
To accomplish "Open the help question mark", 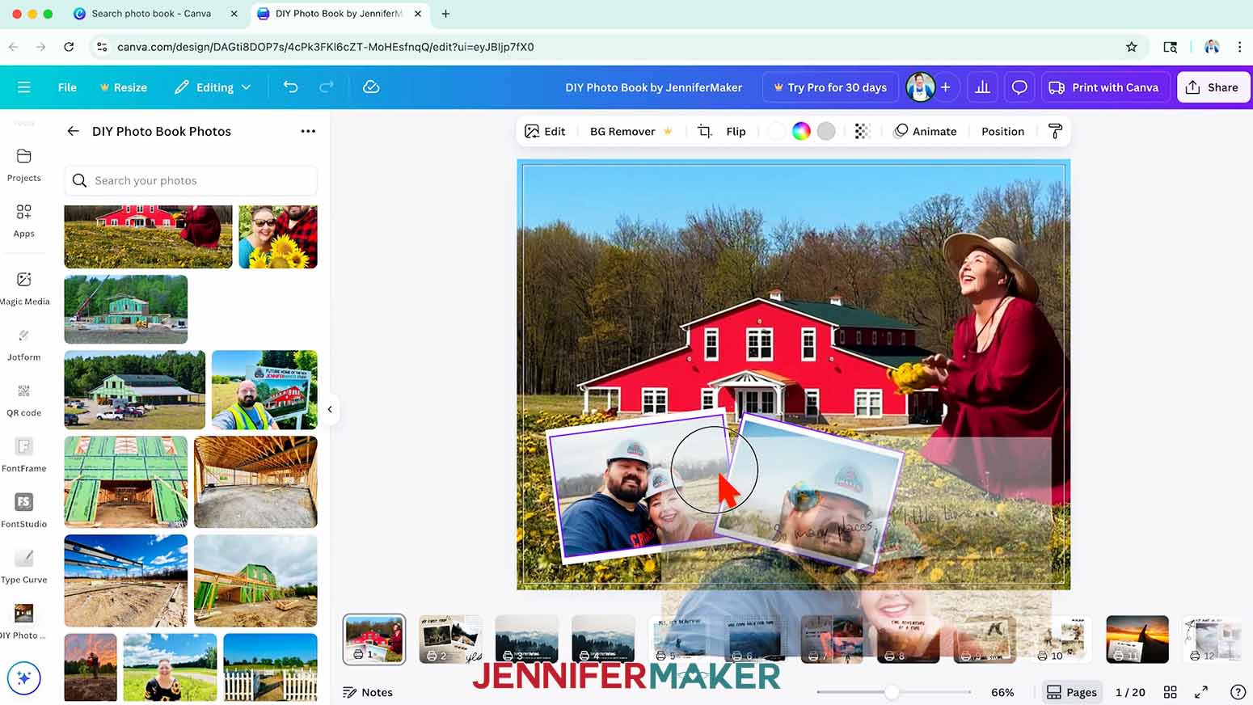I will [1238, 692].
